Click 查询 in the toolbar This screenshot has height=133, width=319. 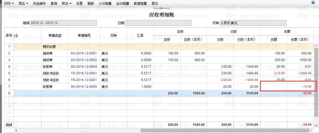54,4
